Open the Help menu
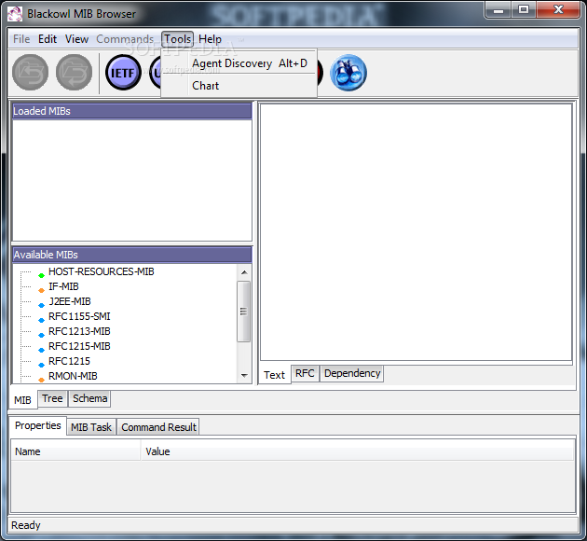Viewport: 587px width, 541px height. pos(210,39)
